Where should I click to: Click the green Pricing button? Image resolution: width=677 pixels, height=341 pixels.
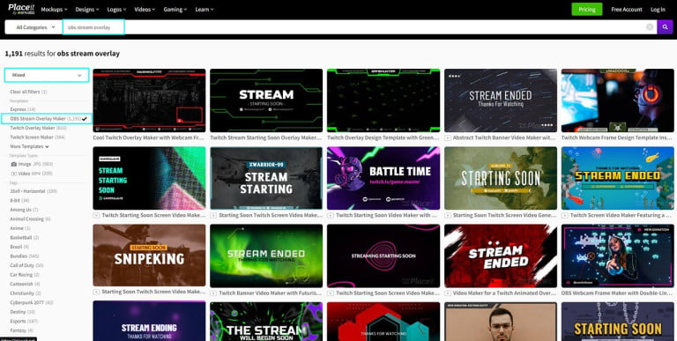(x=587, y=9)
